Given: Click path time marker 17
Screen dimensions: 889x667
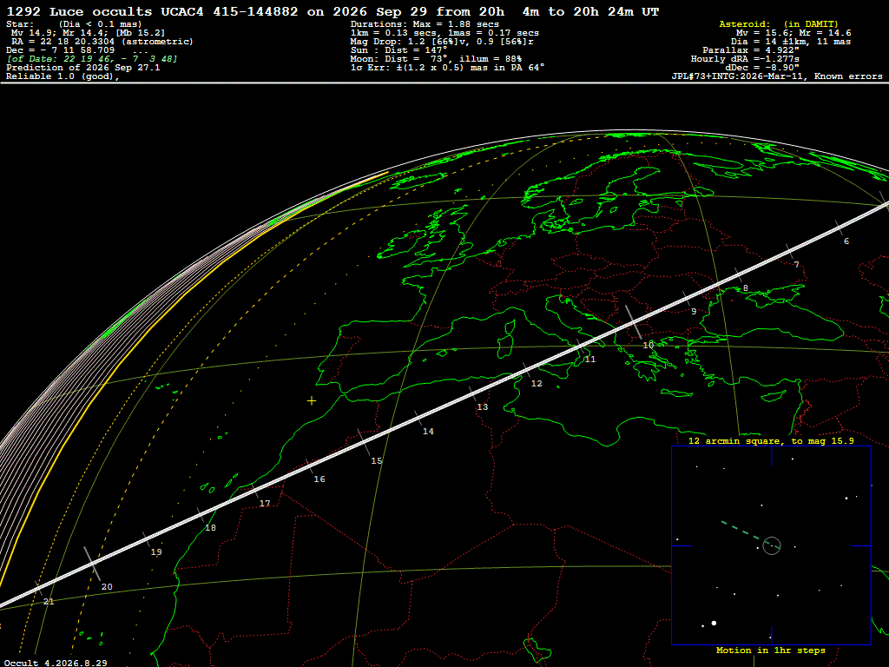Looking at the screenshot, I should (x=265, y=504).
